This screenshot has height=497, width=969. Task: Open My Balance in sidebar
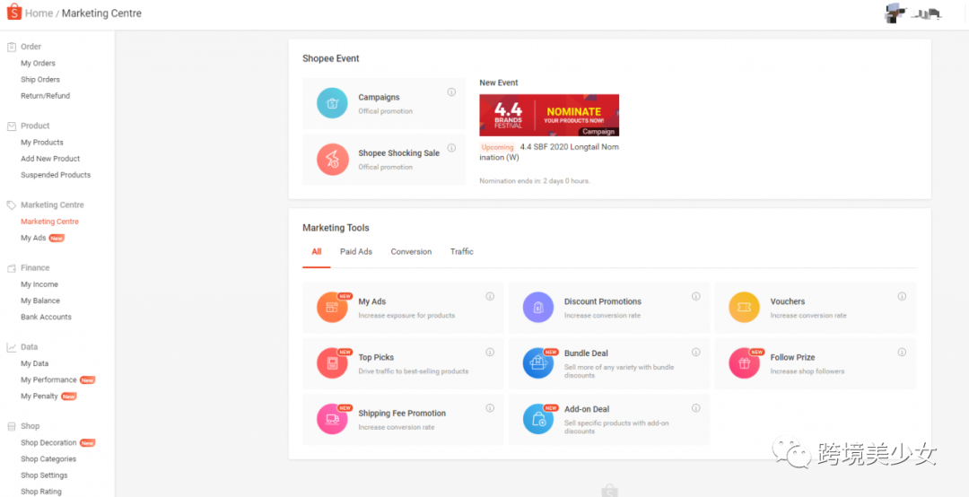pyautogui.click(x=40, y=301)
